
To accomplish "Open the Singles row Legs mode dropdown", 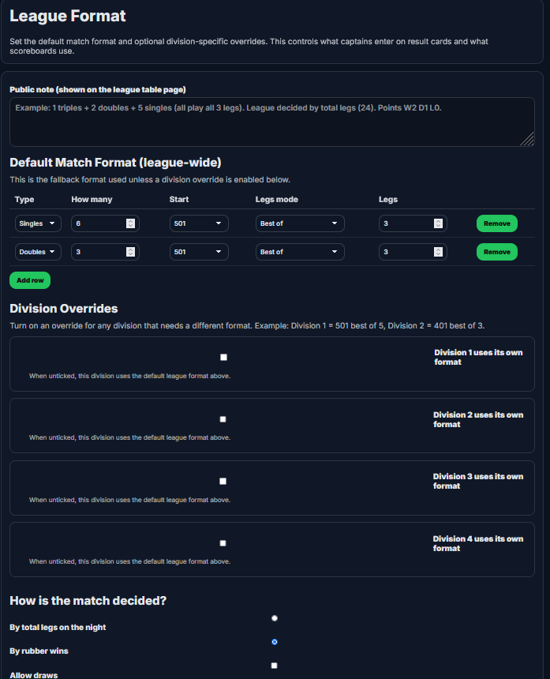I will click(x=300, y=223).
